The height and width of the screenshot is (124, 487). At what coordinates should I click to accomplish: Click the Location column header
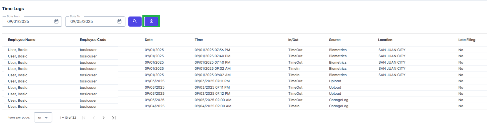click(385, 40)
